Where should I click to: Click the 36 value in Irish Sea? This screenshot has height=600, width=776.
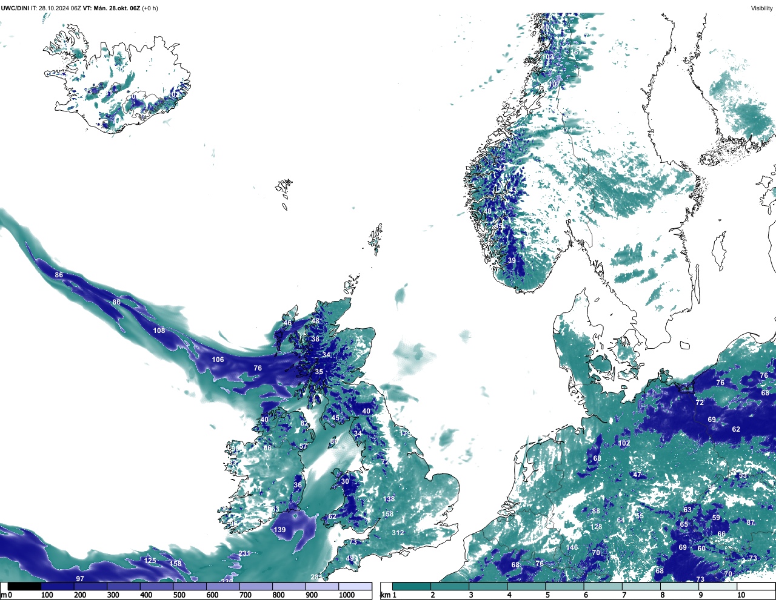point(298,486)
